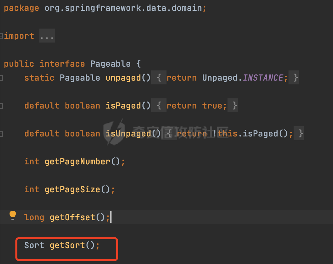Select the getPageSize method name

pyautogui.click(x=72, y=189)
